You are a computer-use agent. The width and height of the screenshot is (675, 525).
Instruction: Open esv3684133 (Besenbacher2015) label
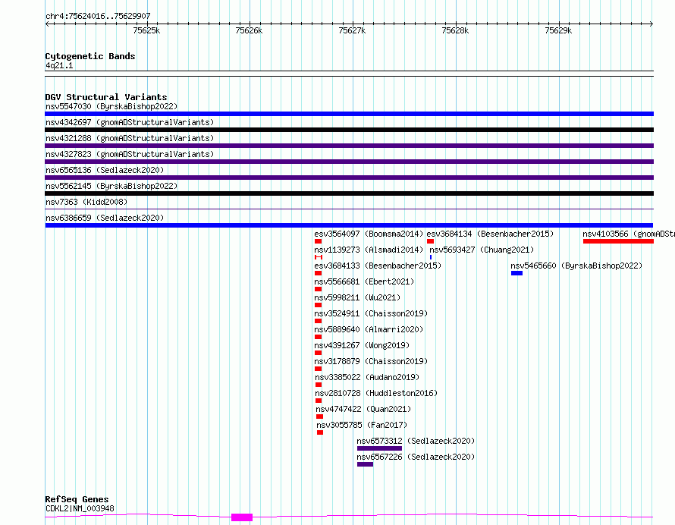click(378, 266)
